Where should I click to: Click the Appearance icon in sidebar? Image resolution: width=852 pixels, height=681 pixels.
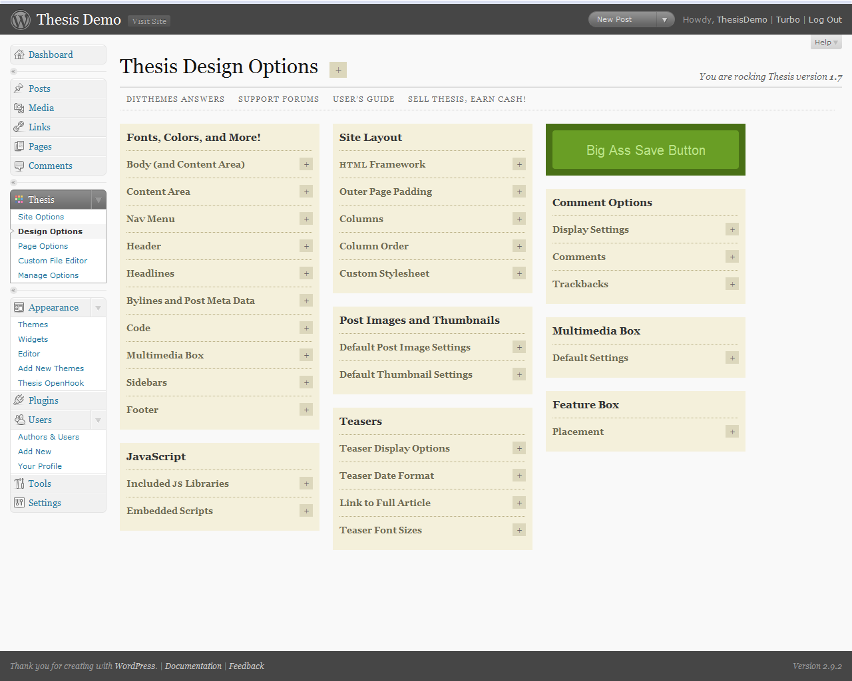click(19, 307)
